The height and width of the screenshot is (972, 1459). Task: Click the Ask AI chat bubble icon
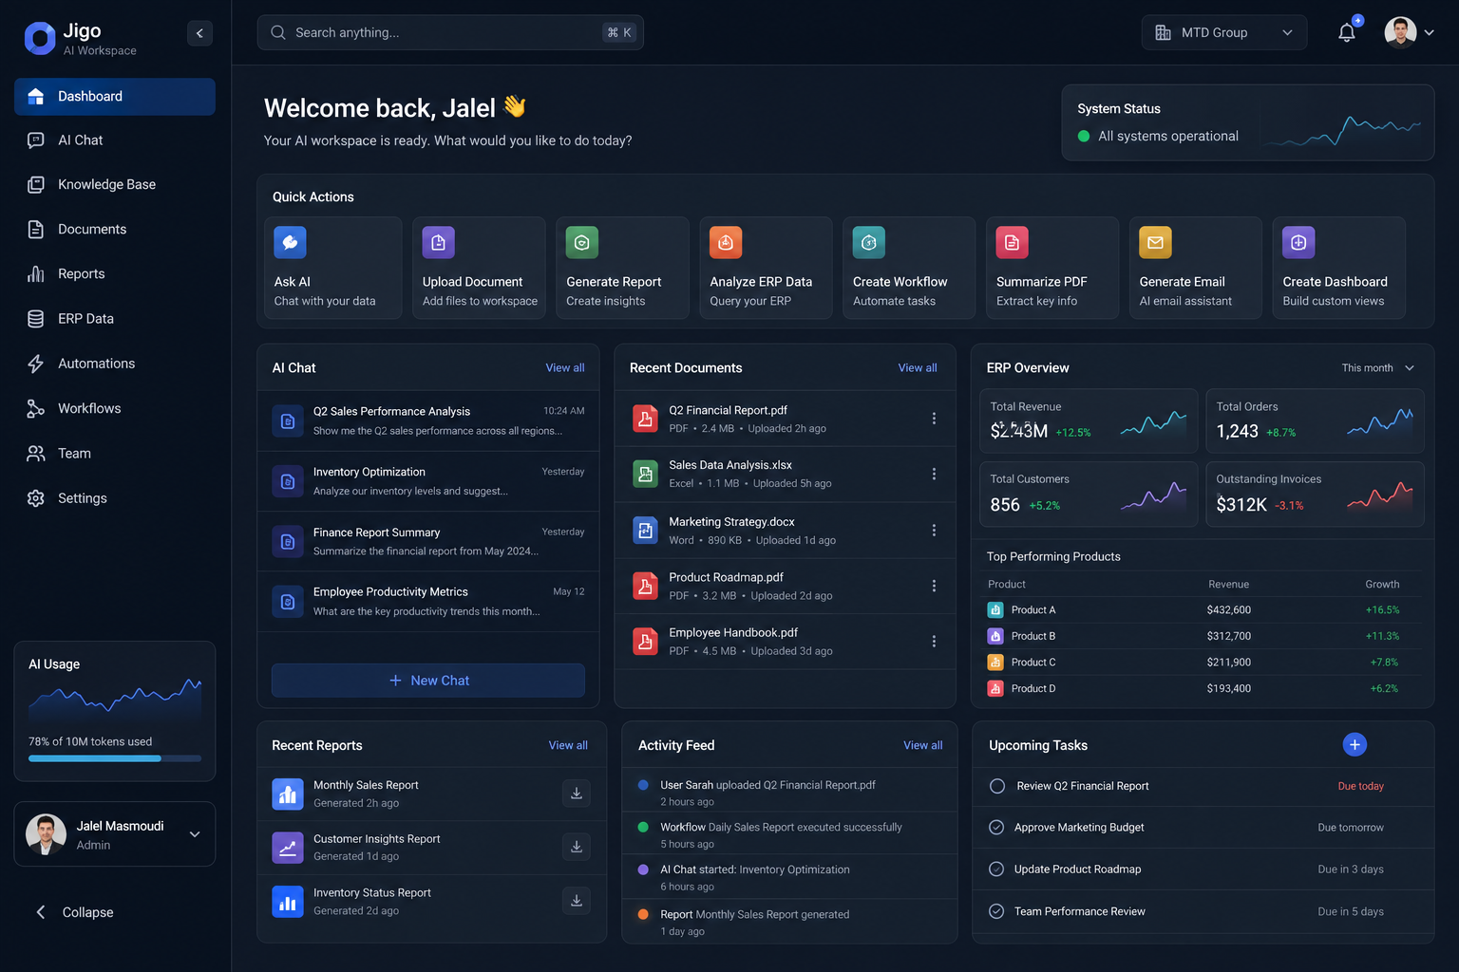[290, 242]
